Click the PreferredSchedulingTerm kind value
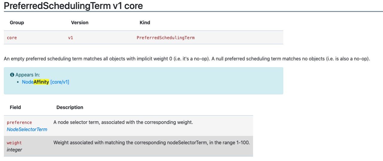The image size is (383, 161). click(165, 38)
